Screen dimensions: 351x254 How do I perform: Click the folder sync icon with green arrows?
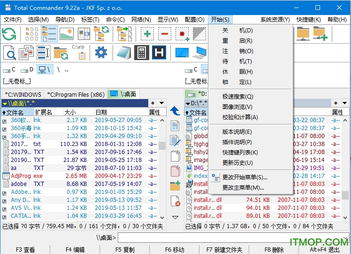[61, 54]
